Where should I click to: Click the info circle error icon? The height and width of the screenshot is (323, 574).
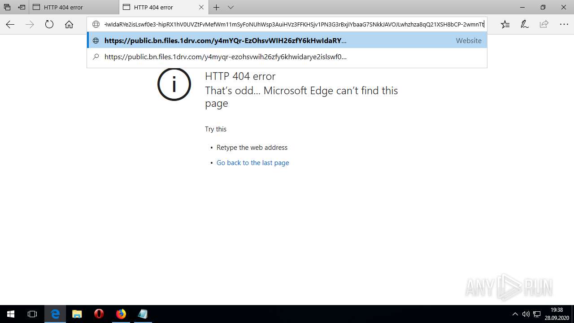(174, 84)
